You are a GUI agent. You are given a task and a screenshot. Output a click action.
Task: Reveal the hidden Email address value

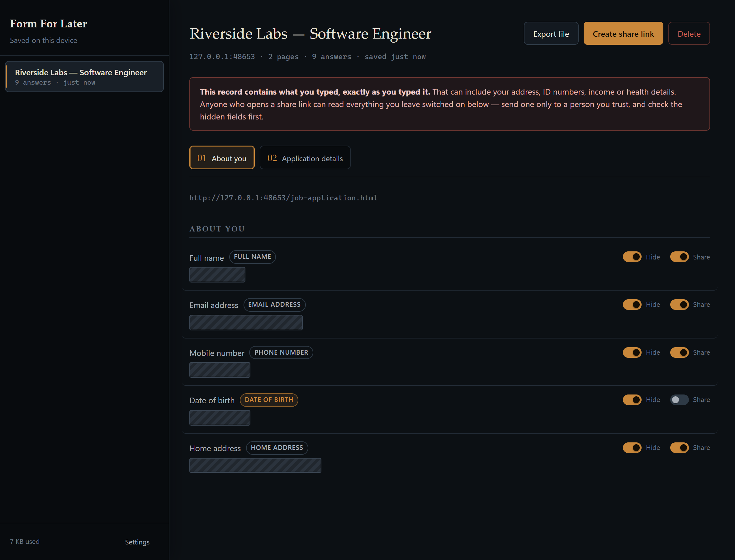coord(246,323)
